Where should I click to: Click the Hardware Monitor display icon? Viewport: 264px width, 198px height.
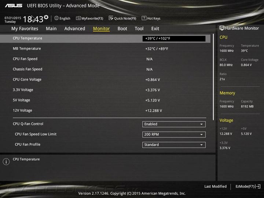[222, 28]
